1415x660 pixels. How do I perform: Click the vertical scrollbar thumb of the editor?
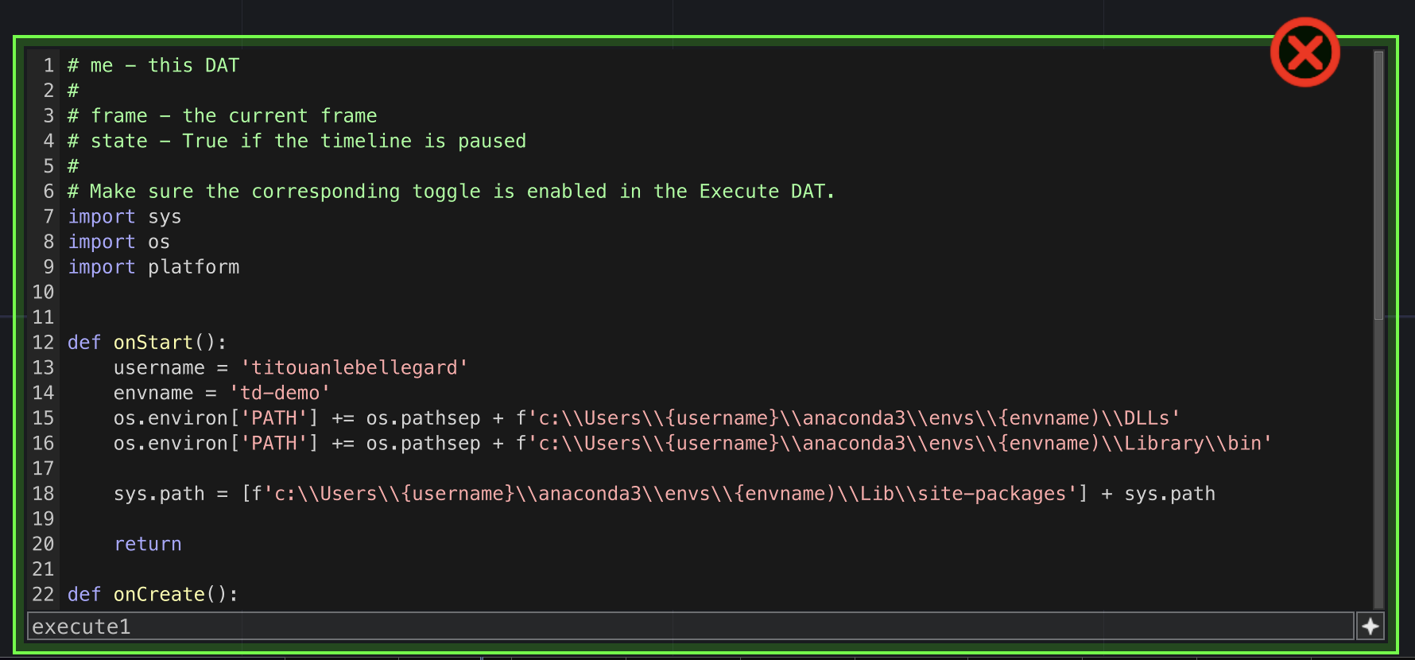1378,185
